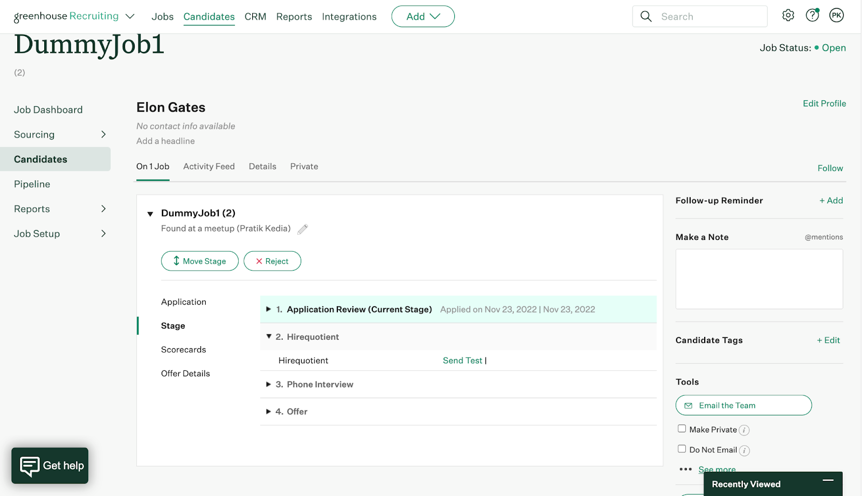Select Candidates in the sidebar
The width and height of the screenshot is (862, 496).
click(x=55, y=159)
